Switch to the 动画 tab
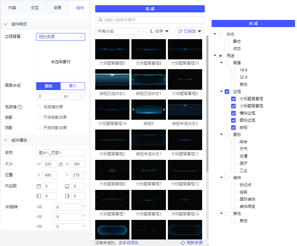297x246 pixels. pos(57,8)
